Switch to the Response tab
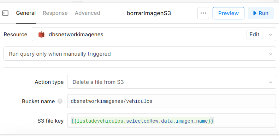 (55, 13)
